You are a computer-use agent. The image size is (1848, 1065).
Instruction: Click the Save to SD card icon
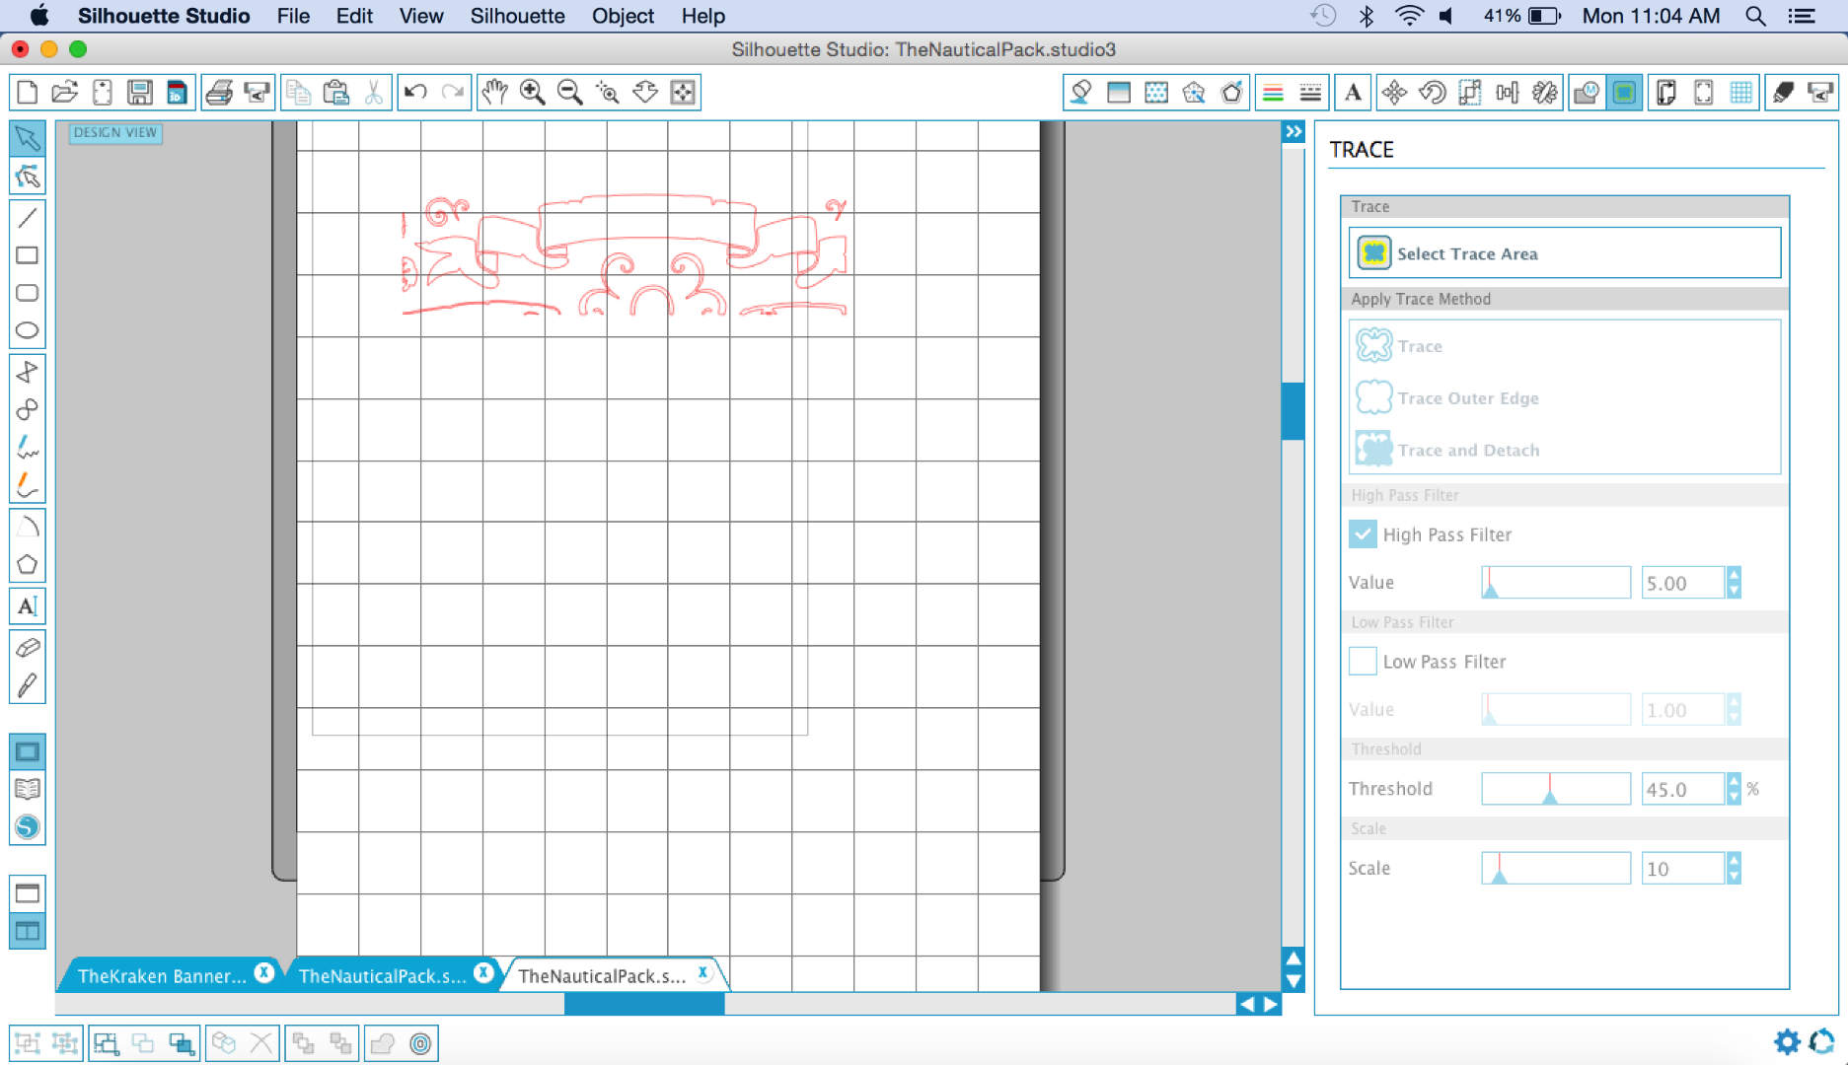tap(178, 93)
